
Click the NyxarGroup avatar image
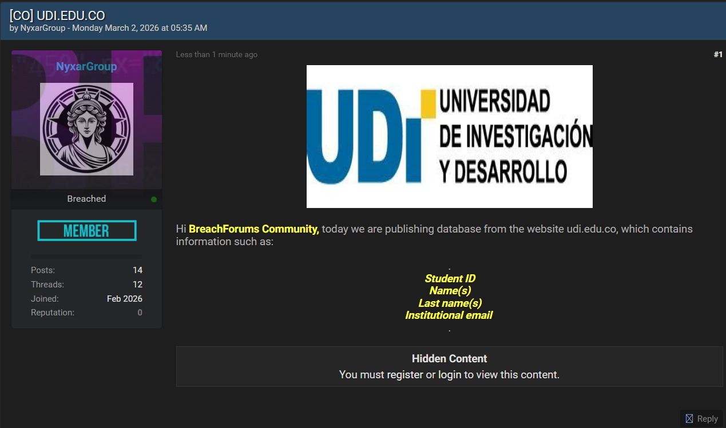(x=86, y=129)
